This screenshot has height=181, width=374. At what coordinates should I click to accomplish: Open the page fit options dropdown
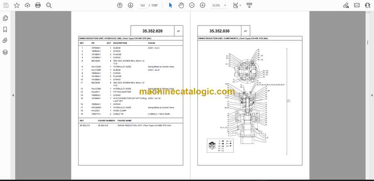237,5
